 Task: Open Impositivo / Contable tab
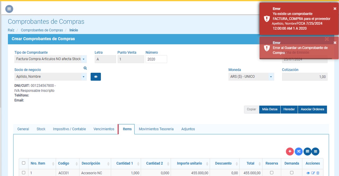[x=69, y=129]
